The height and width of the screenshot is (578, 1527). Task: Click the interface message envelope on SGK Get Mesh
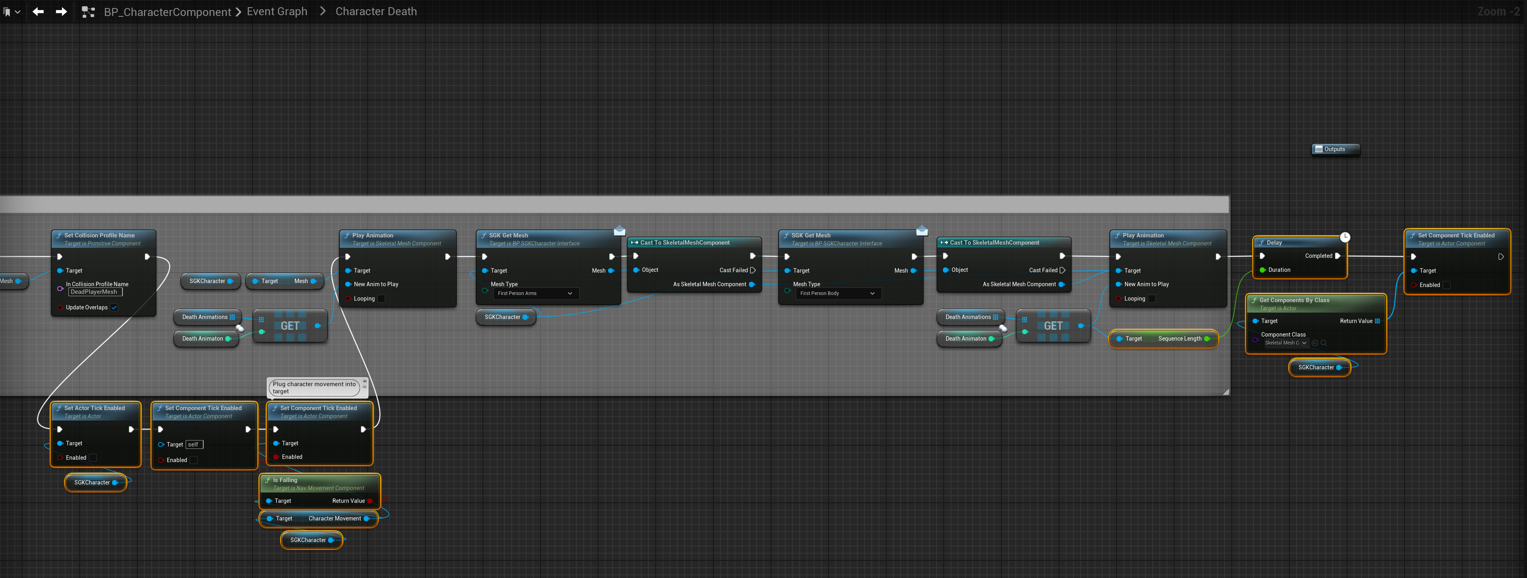click(x=619, y=230)
